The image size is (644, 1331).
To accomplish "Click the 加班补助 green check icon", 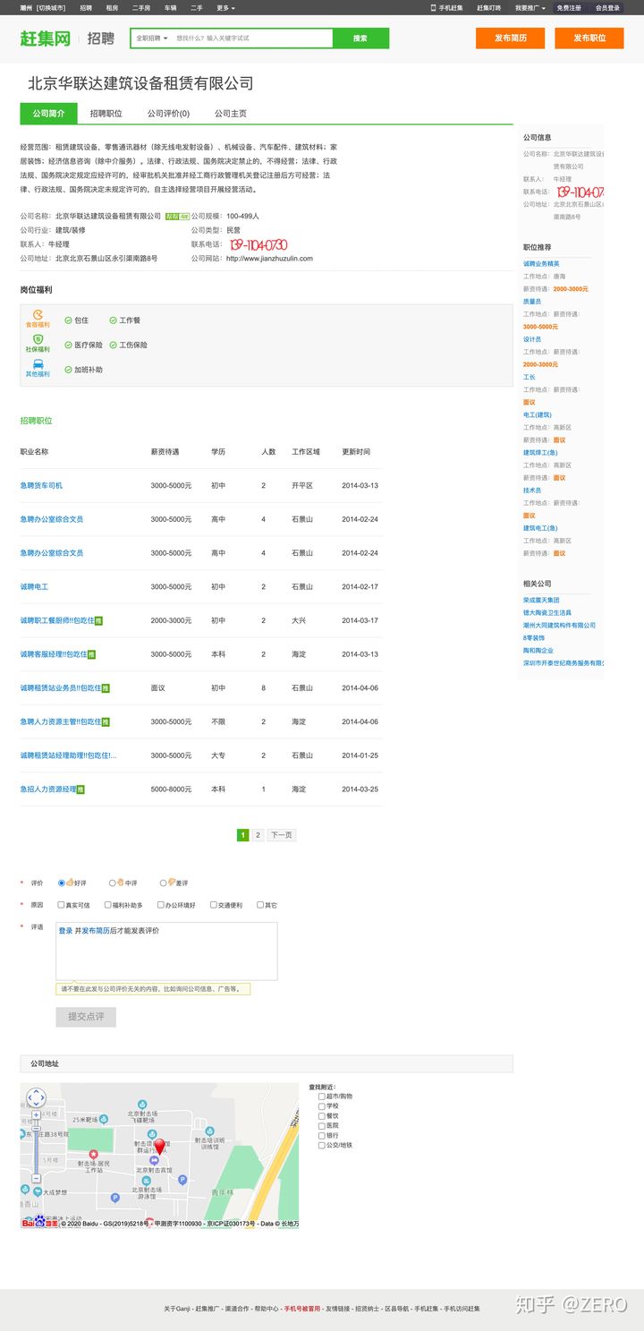I will (x=68, y=370).
